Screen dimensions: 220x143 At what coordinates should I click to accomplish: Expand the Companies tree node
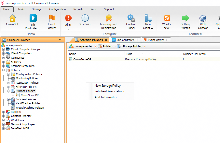coord(4,58)
